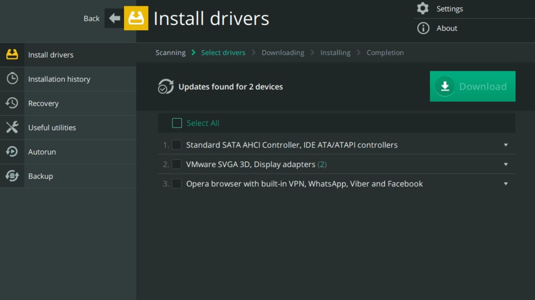Click the Standard SATA AHCI Controller text

click(292, 145)
